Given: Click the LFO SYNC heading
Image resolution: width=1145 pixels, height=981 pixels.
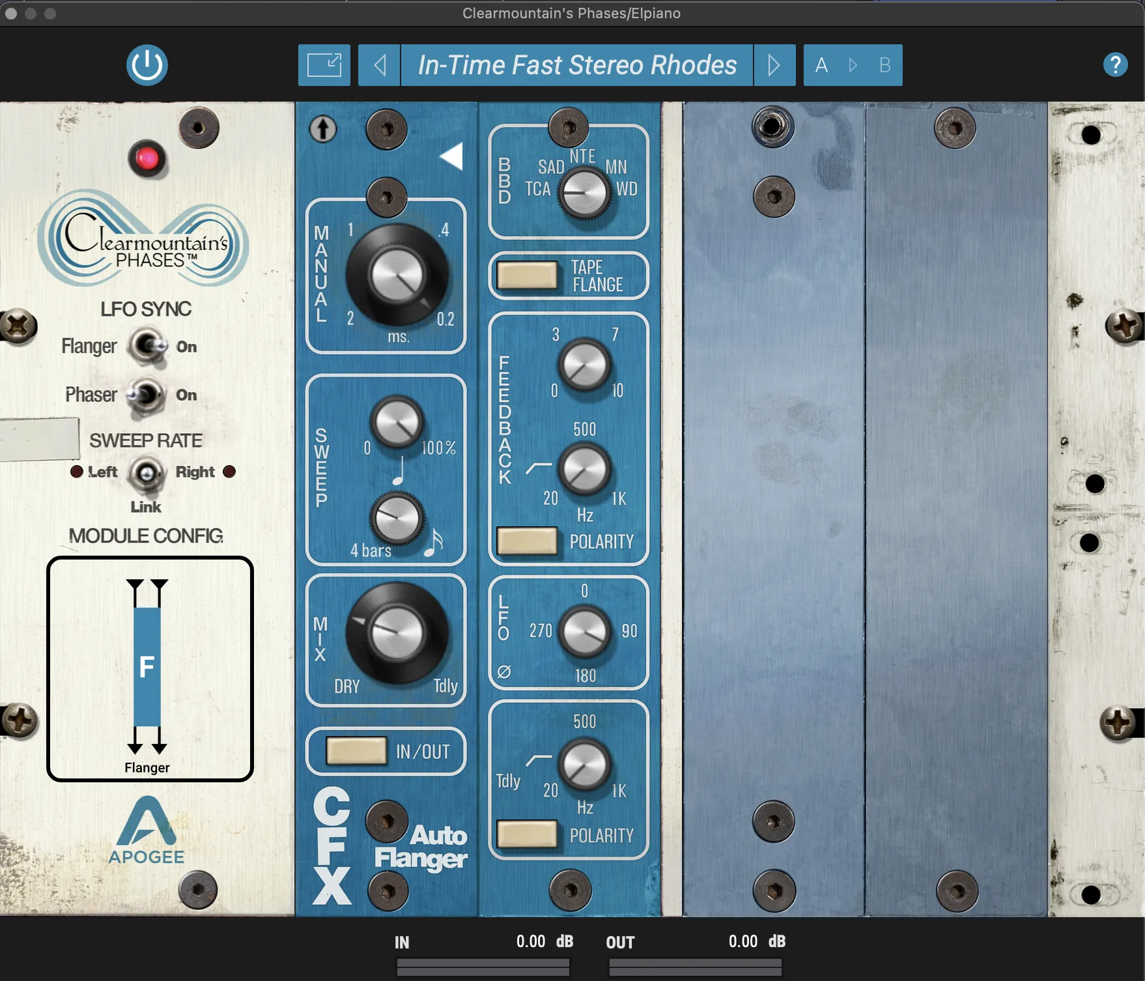Looking at the screenshot, I should pyautogui.click(x=146, y=309).
